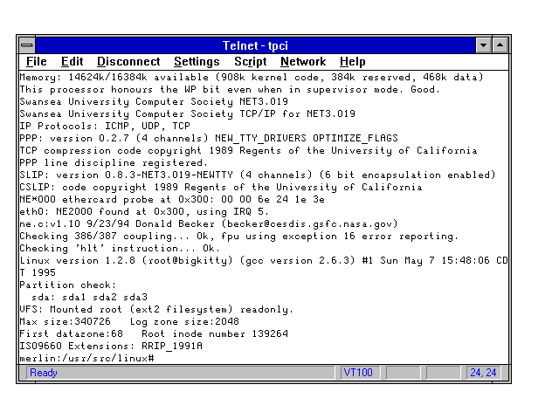Expand the Settings menu
Screen dimensions: 559x419
[197, 62]
